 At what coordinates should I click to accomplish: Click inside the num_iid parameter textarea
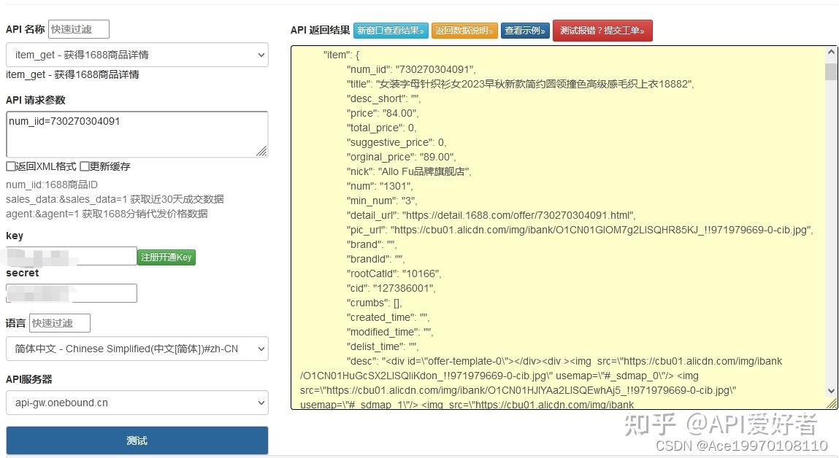point(137,133)
